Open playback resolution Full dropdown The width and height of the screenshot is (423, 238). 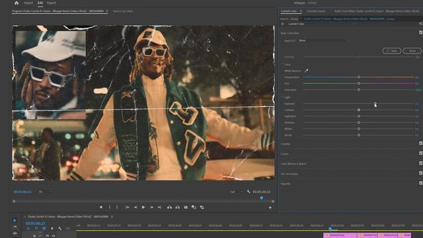click(x=237, y=192)
